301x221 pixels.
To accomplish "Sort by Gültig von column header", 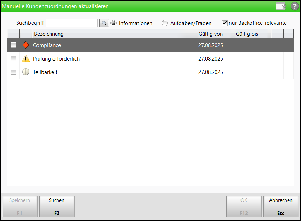I will [215, 34].
